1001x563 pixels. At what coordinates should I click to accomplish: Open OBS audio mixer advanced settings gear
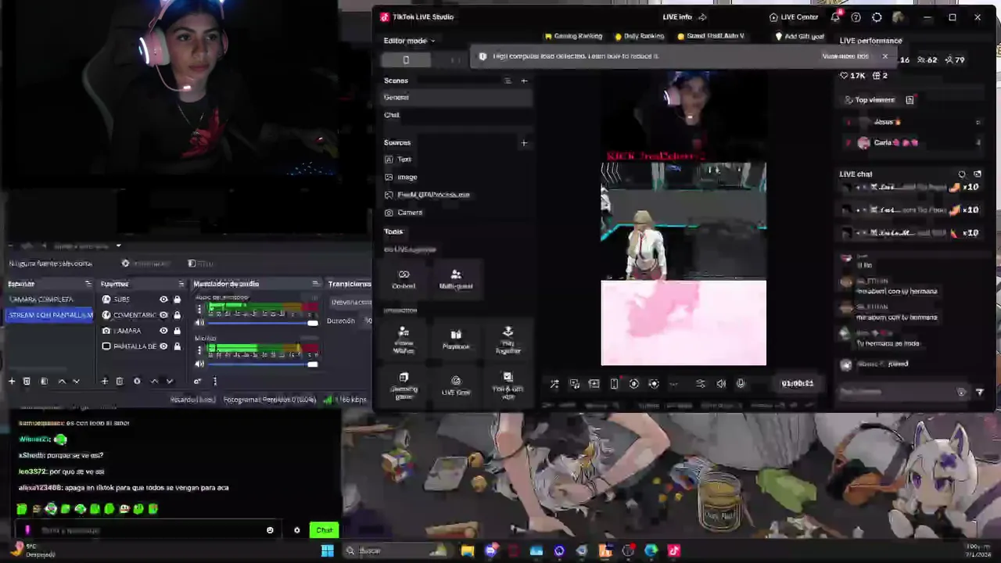click(x=198, y=382)
